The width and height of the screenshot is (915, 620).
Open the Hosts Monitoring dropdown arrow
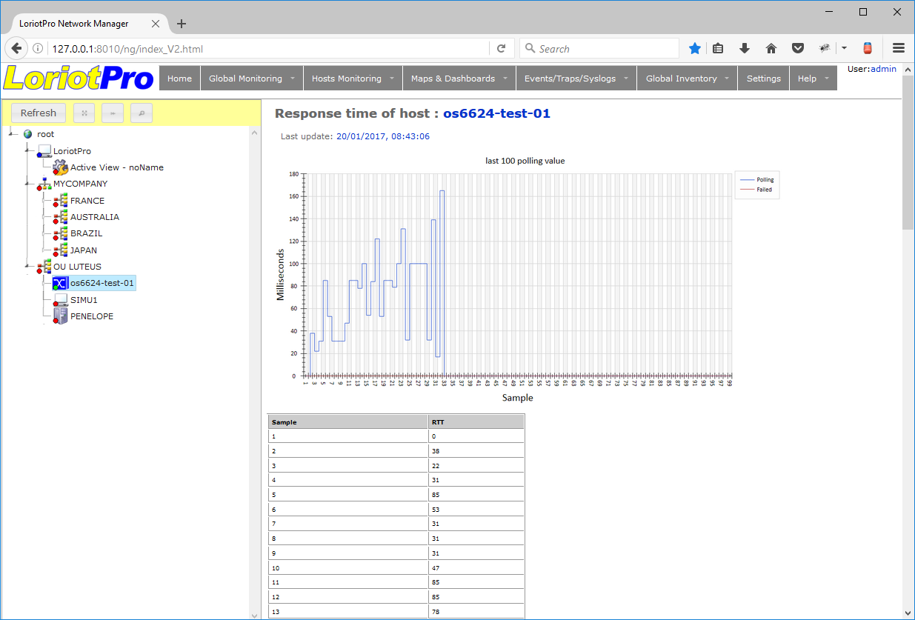pos(392,79)
